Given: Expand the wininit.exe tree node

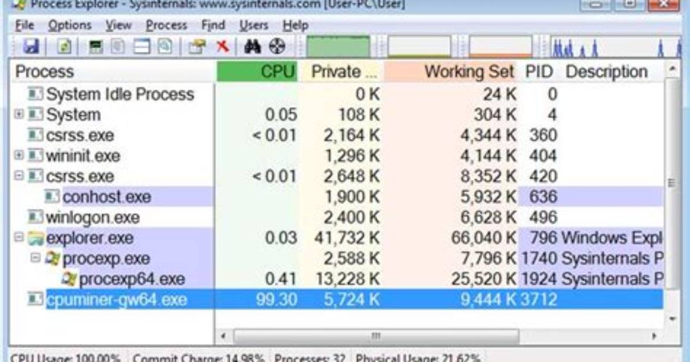Looking at the screenshot, I should (x=19, y=155).
